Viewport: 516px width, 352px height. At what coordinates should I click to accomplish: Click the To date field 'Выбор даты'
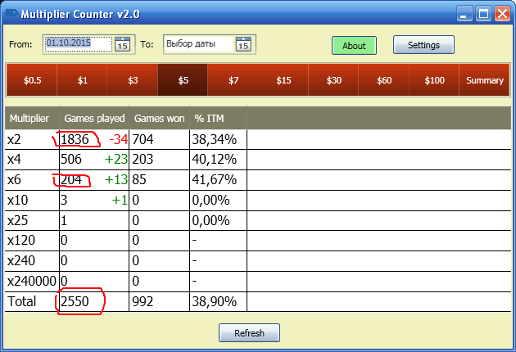198,44
